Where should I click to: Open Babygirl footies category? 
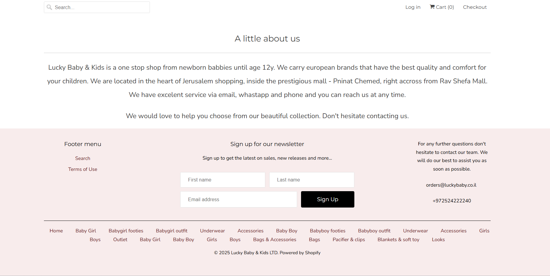pyautogui.click(x=126, y=231)
